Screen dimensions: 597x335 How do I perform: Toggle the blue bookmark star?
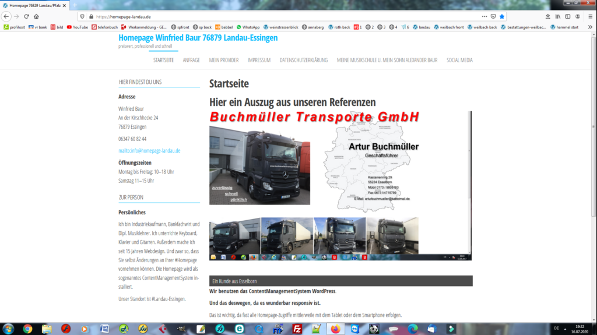(x=502, y=16)
